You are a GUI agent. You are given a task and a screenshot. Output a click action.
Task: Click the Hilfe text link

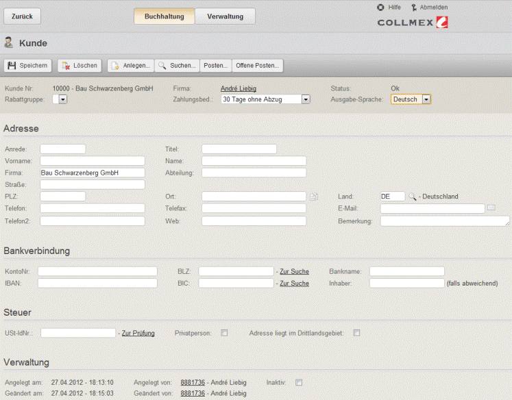[x=394, y=7]
